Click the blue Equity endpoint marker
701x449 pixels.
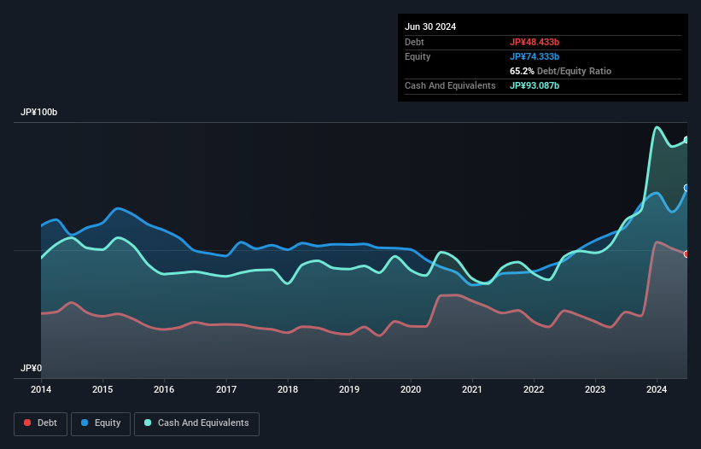pos(687,188)
